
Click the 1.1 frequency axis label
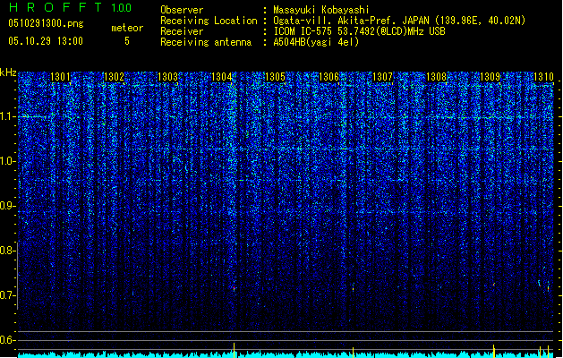(x=7, y=116)
